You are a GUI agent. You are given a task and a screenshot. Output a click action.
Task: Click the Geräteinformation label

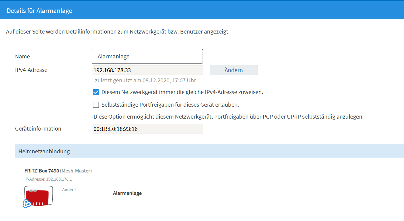click(x=38, y=129)
